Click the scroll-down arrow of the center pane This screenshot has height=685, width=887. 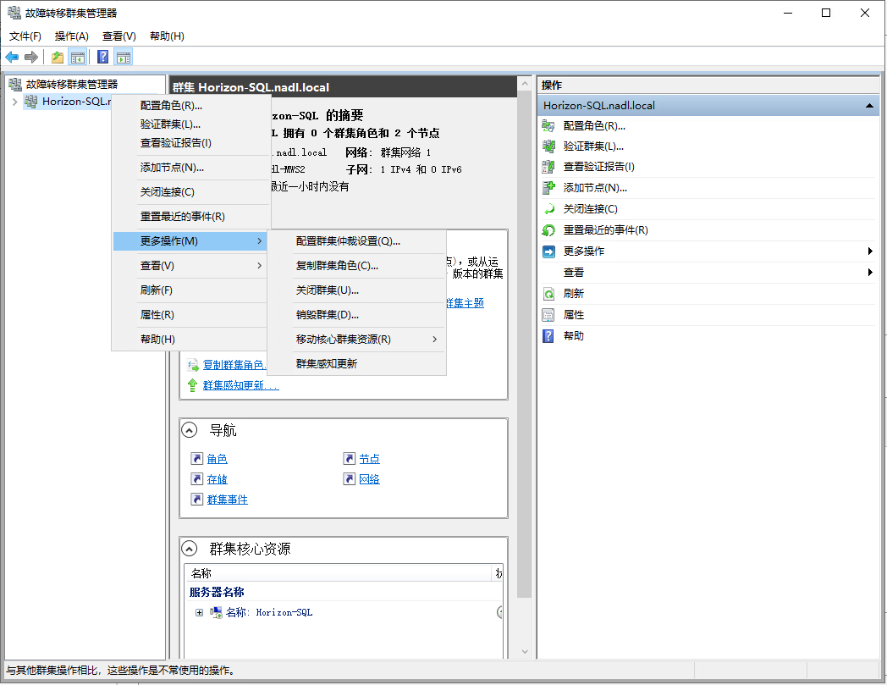click(x=525, y=651)
